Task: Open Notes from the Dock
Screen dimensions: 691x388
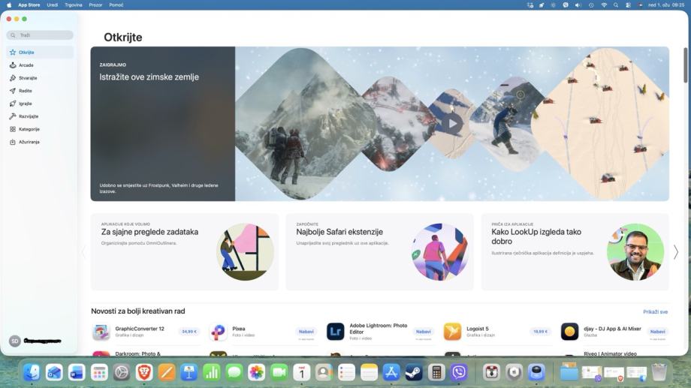Action: [369, 372]
